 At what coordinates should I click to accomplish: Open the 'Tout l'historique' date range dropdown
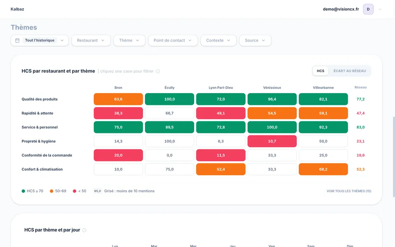pyautogui.click(x=39, y=40)
